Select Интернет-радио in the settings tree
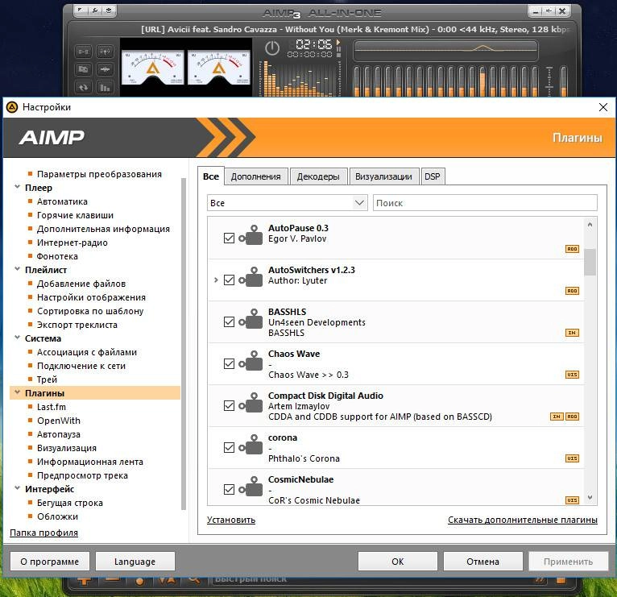Image resolution: width=617 pixels, height=597 pixels. click(72, 243)
